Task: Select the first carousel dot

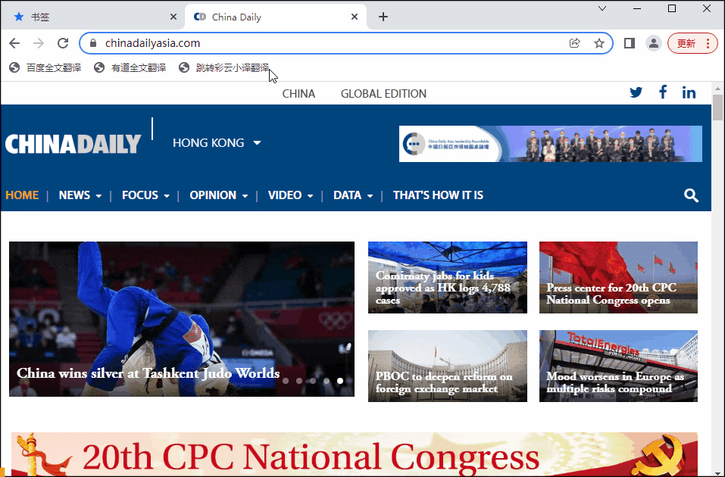Action: 286,381
